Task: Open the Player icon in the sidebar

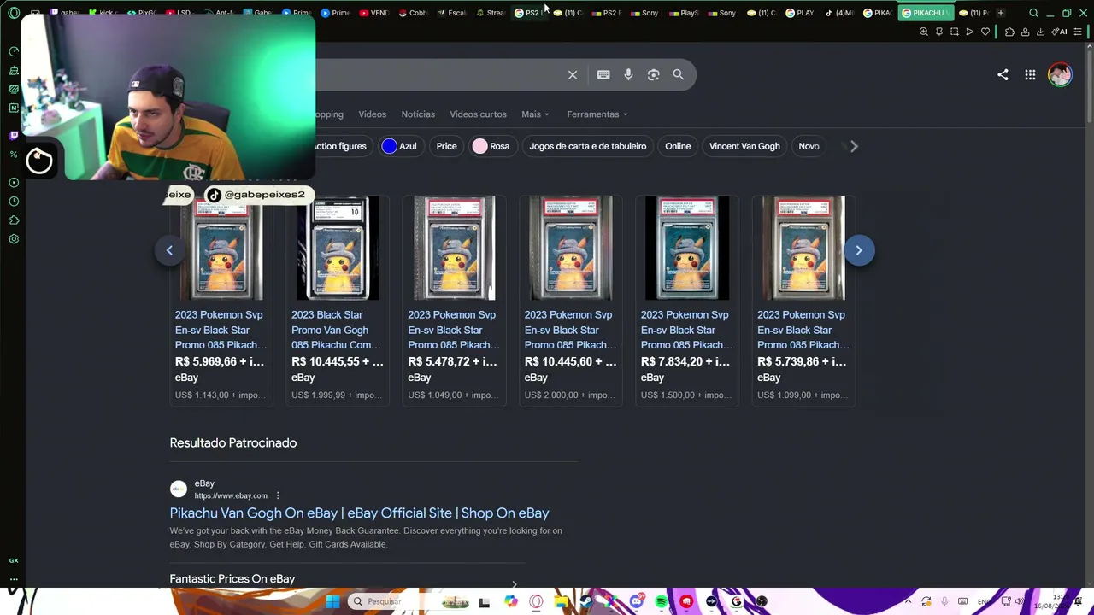Action: point(14,182)
